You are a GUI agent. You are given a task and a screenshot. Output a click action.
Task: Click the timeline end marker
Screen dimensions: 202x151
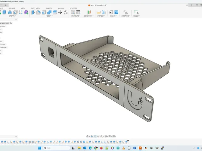128,142
